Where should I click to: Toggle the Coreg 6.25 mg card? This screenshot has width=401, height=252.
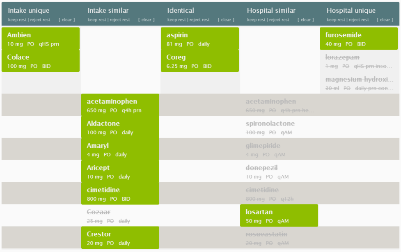tap(199, 61)
